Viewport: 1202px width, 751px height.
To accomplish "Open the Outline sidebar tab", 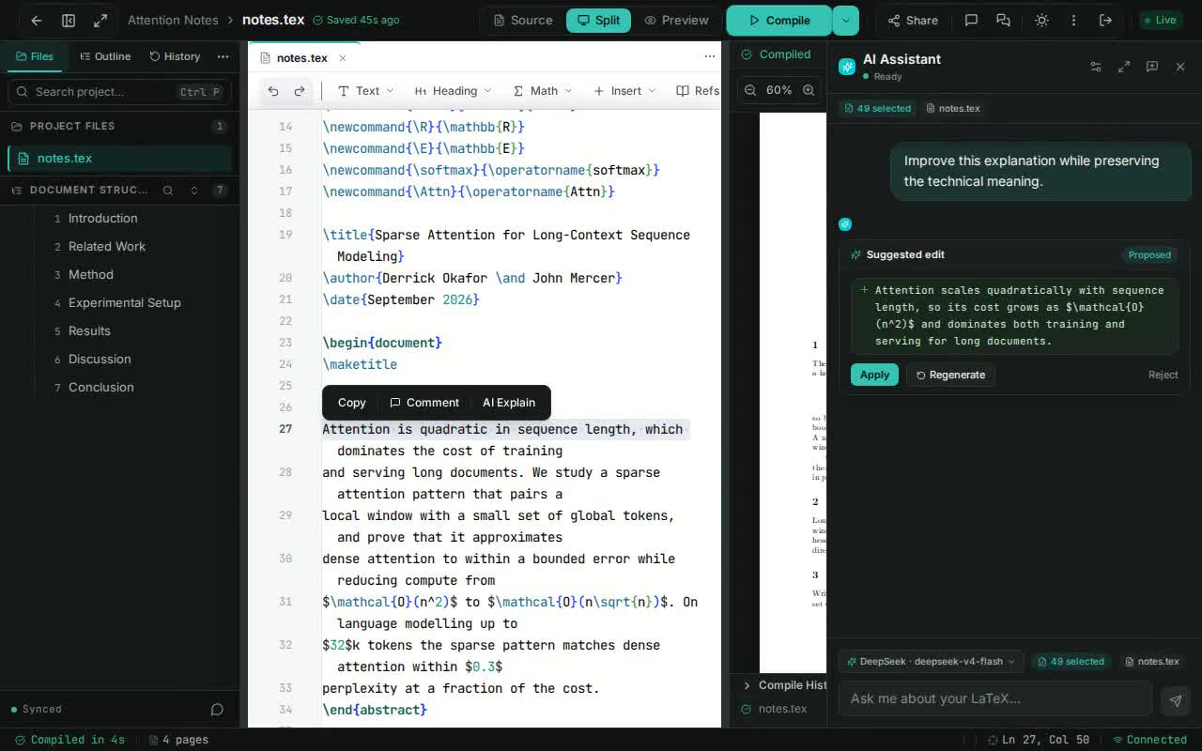I will coord(103,56).
